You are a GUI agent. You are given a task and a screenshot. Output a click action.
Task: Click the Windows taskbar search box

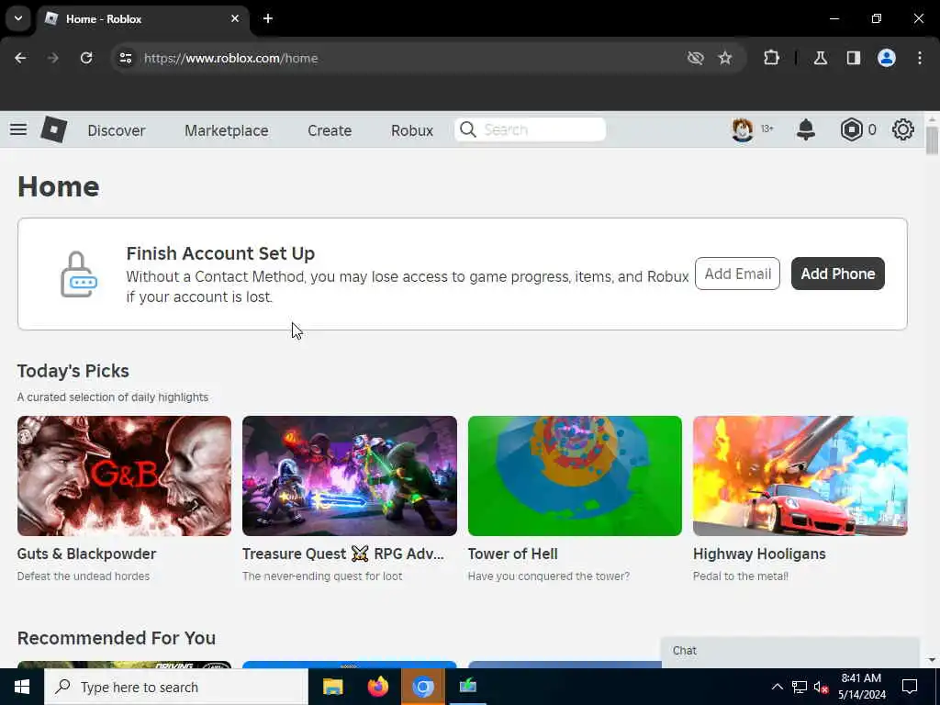click(x=176, y=687)
